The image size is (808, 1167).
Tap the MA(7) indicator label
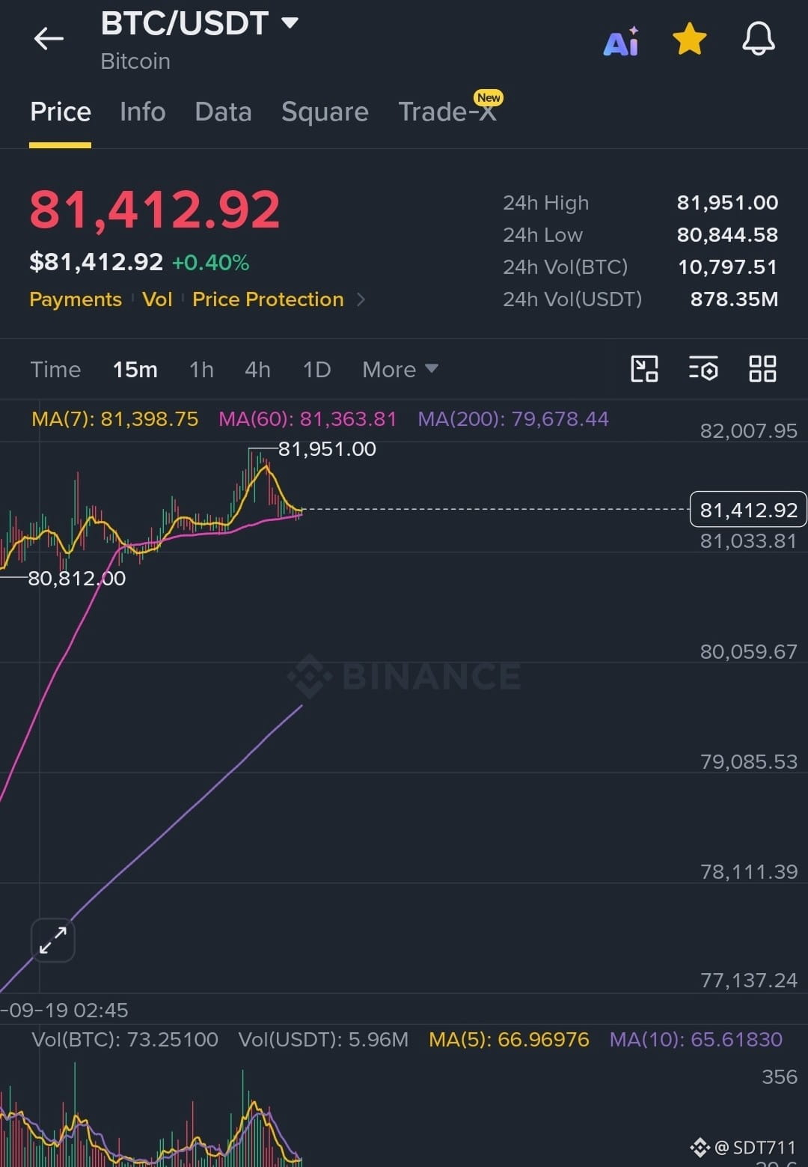point(114,418)
